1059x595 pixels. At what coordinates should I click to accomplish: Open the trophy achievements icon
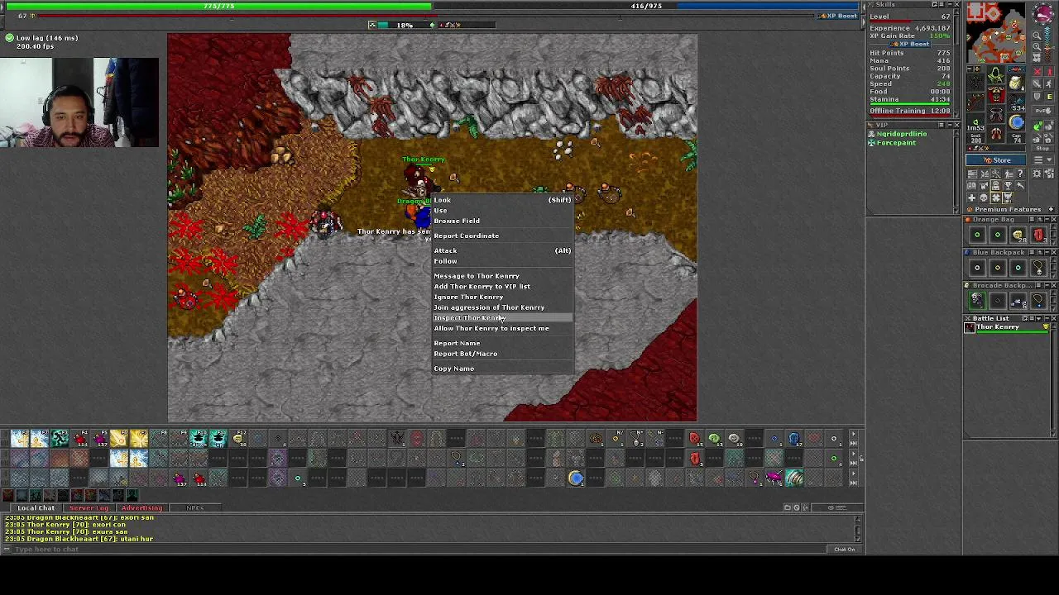pos(1008,185)
